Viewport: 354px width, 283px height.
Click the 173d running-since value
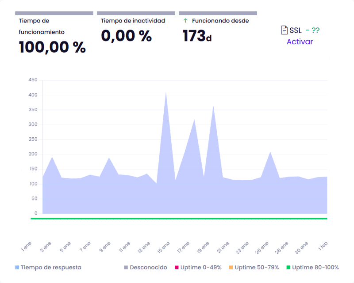tap(197, 36)
